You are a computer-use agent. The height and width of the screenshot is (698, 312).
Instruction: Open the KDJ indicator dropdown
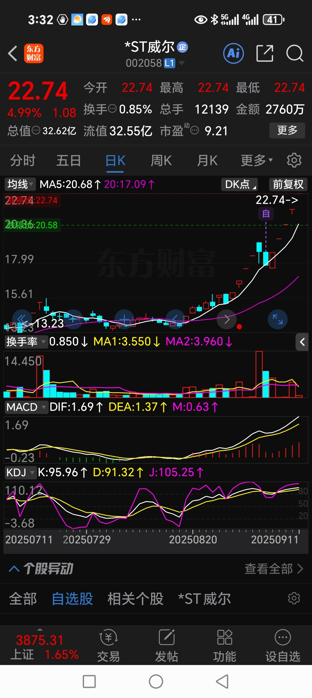coord(20,473)
